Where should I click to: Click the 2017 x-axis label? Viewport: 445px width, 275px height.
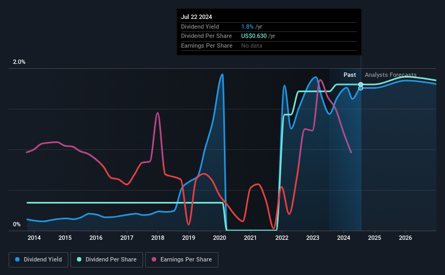127,238
